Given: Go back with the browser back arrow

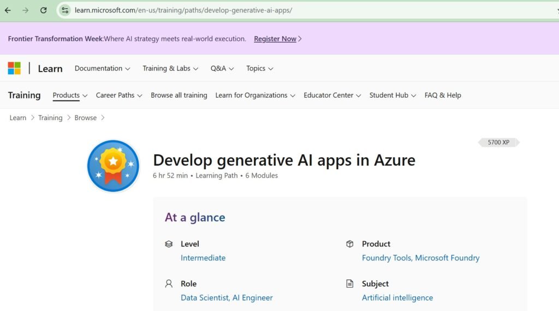Looking at the screenshot, I should click(x=8, y=10).
